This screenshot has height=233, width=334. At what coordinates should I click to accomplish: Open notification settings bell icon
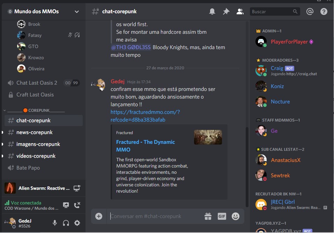click(x=212, y=11)
